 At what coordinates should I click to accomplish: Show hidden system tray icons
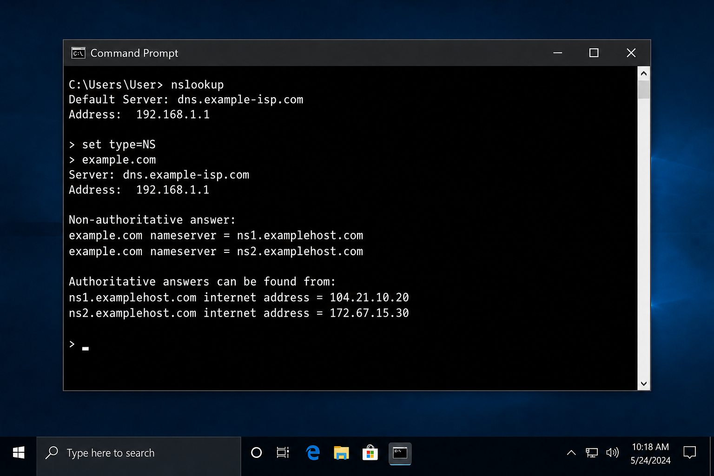571,453
